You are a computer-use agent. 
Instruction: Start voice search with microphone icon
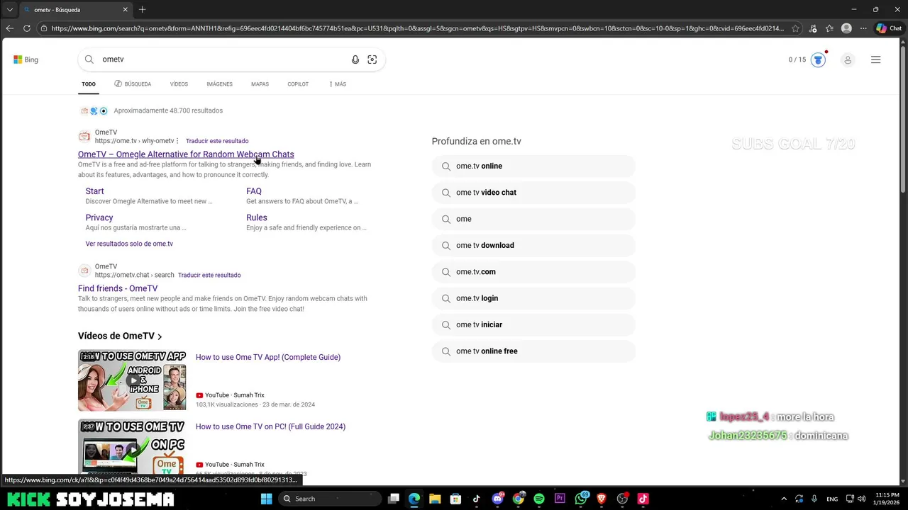point(355,59)
